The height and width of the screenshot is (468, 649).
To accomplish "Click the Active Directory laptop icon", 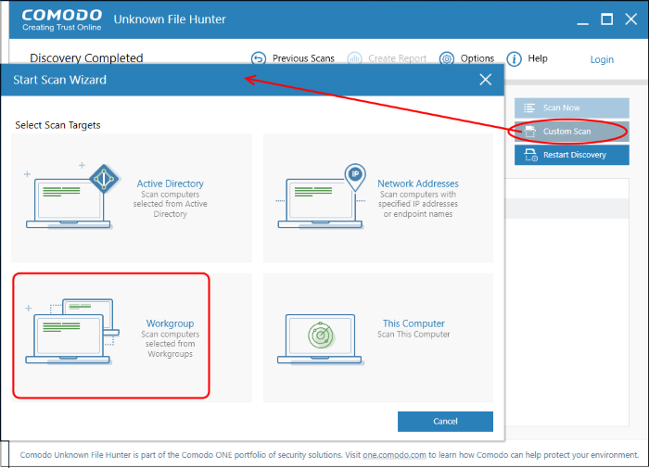I will tap(72, 196).
